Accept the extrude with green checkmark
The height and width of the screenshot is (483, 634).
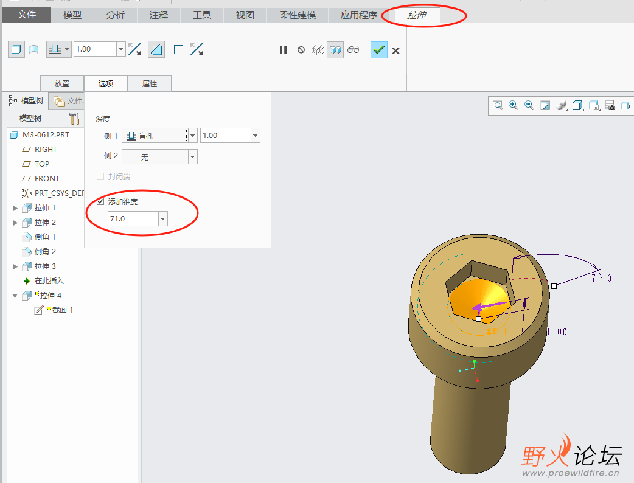click(x=379, y=50)
